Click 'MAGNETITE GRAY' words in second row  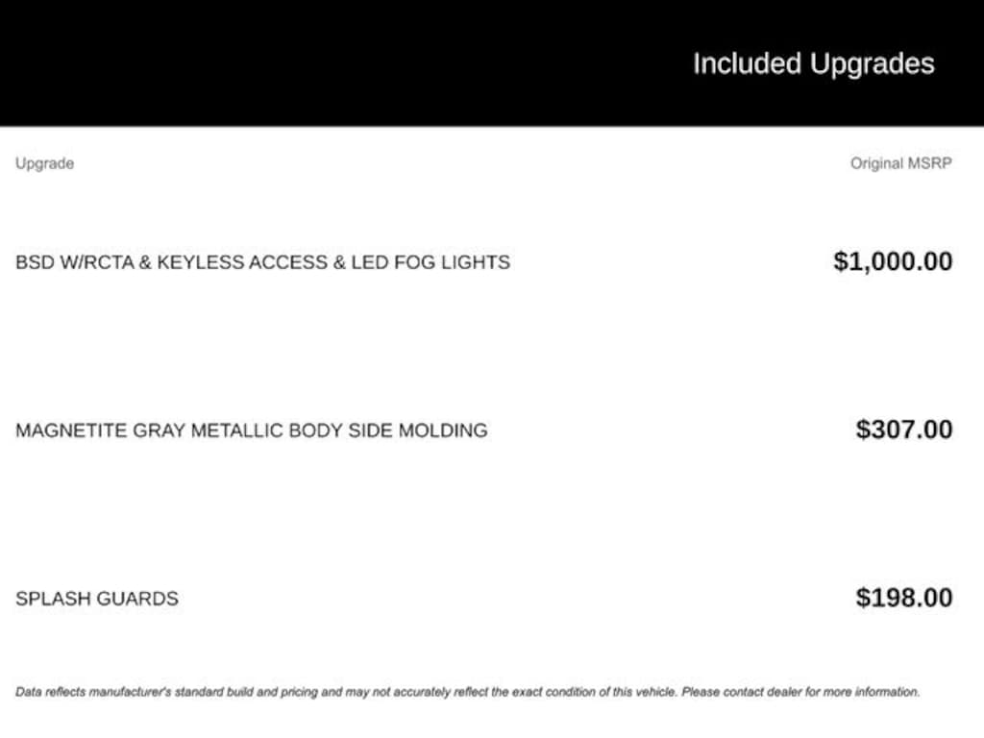(101, 430)
